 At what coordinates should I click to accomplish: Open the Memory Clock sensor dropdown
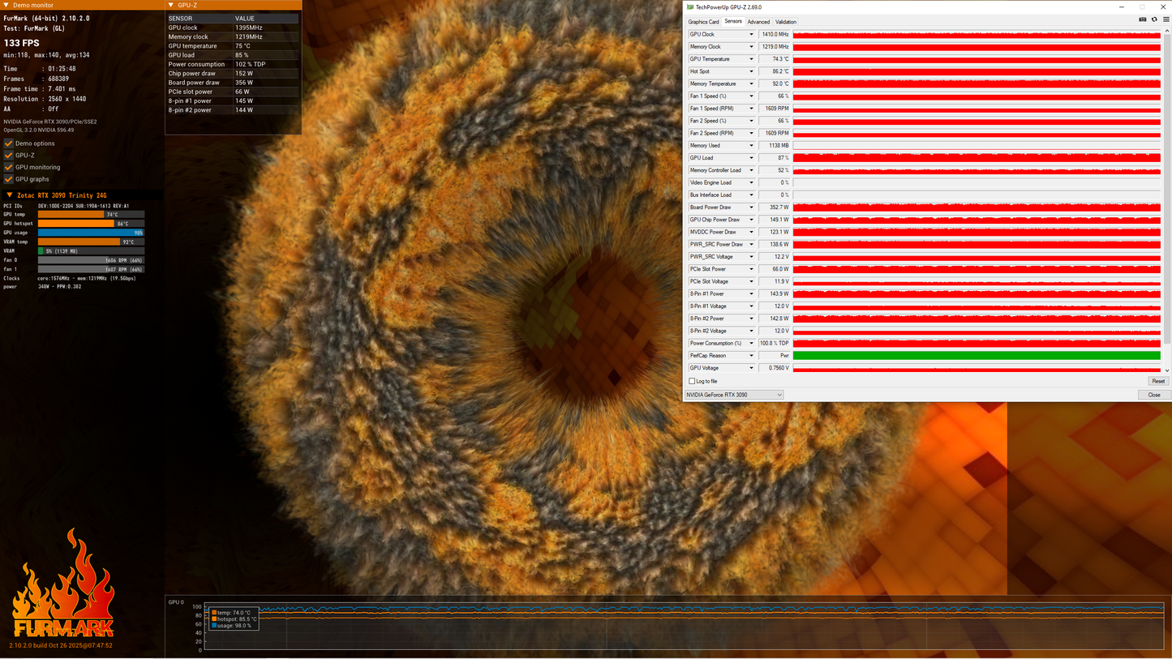[x=751, y=47]
